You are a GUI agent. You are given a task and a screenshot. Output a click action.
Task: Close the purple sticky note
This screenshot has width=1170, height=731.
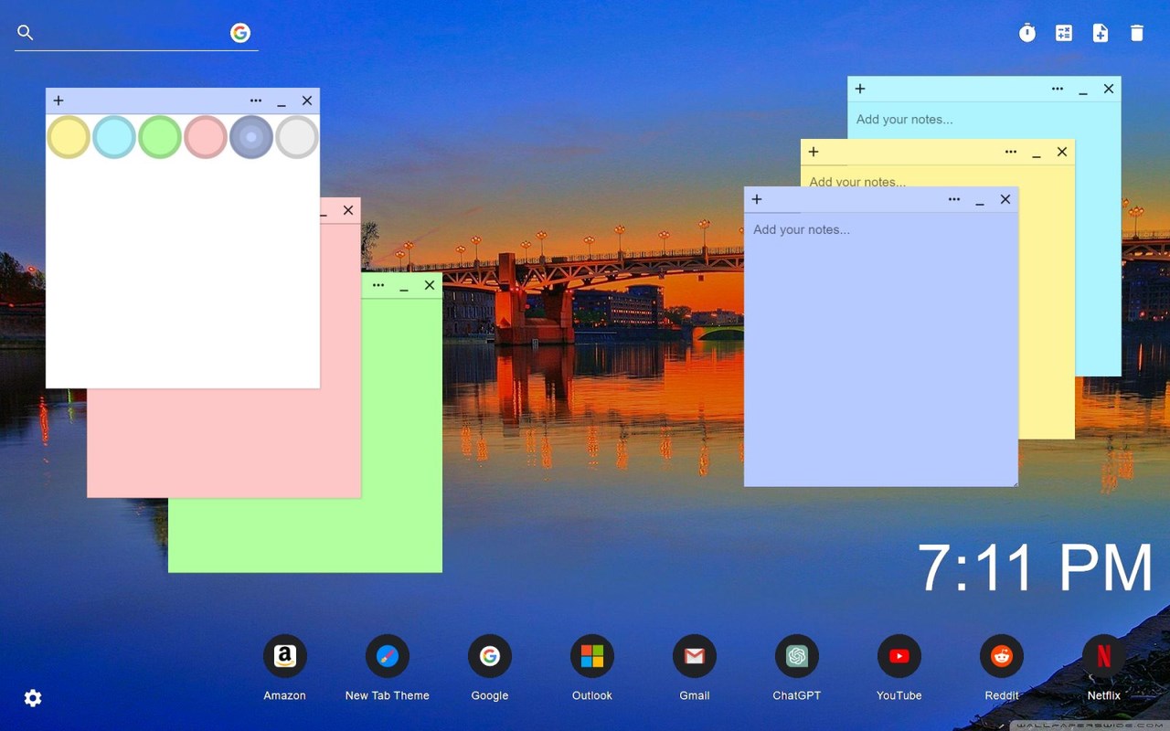click(x=1005, y=199)
